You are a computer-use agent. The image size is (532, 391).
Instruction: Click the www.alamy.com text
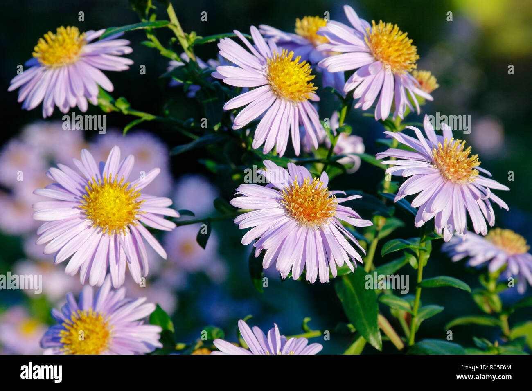click(x=483, y=377)
